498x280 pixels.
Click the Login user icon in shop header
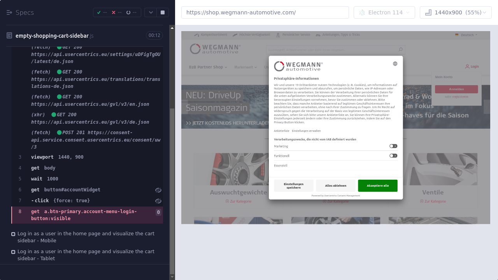point(467,66)
